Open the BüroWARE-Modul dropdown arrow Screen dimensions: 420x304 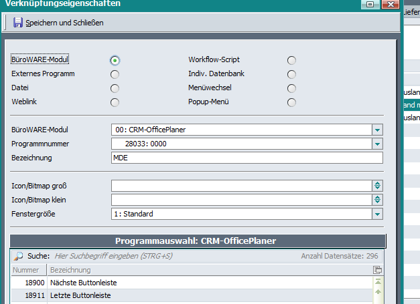coord(377,130)
